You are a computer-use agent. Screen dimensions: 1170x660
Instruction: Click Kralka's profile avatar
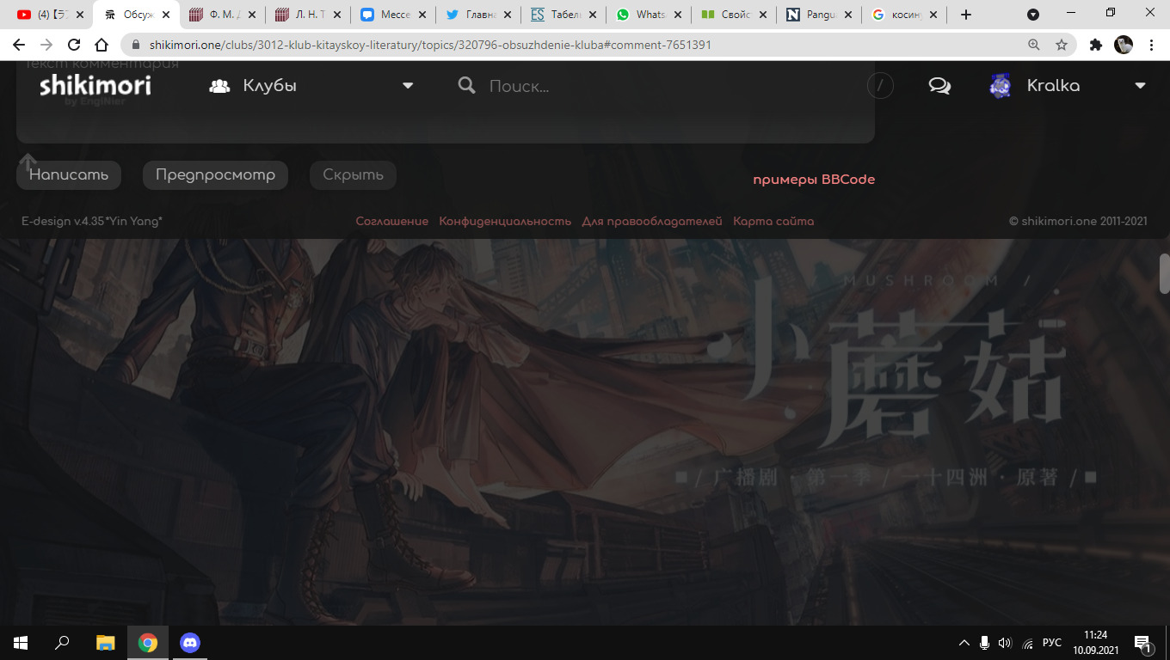[x=1000, y=86]
